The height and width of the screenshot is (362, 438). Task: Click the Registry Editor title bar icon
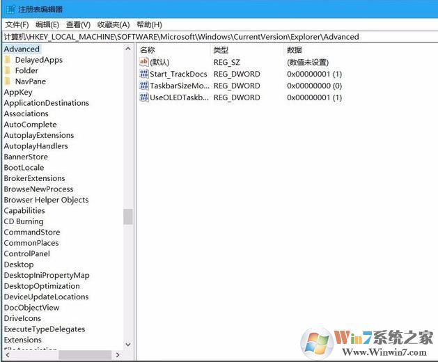tap(10, 10)
